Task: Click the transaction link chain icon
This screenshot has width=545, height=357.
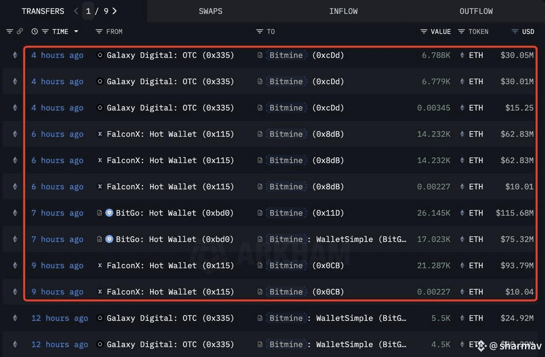Action: (20, 31)
